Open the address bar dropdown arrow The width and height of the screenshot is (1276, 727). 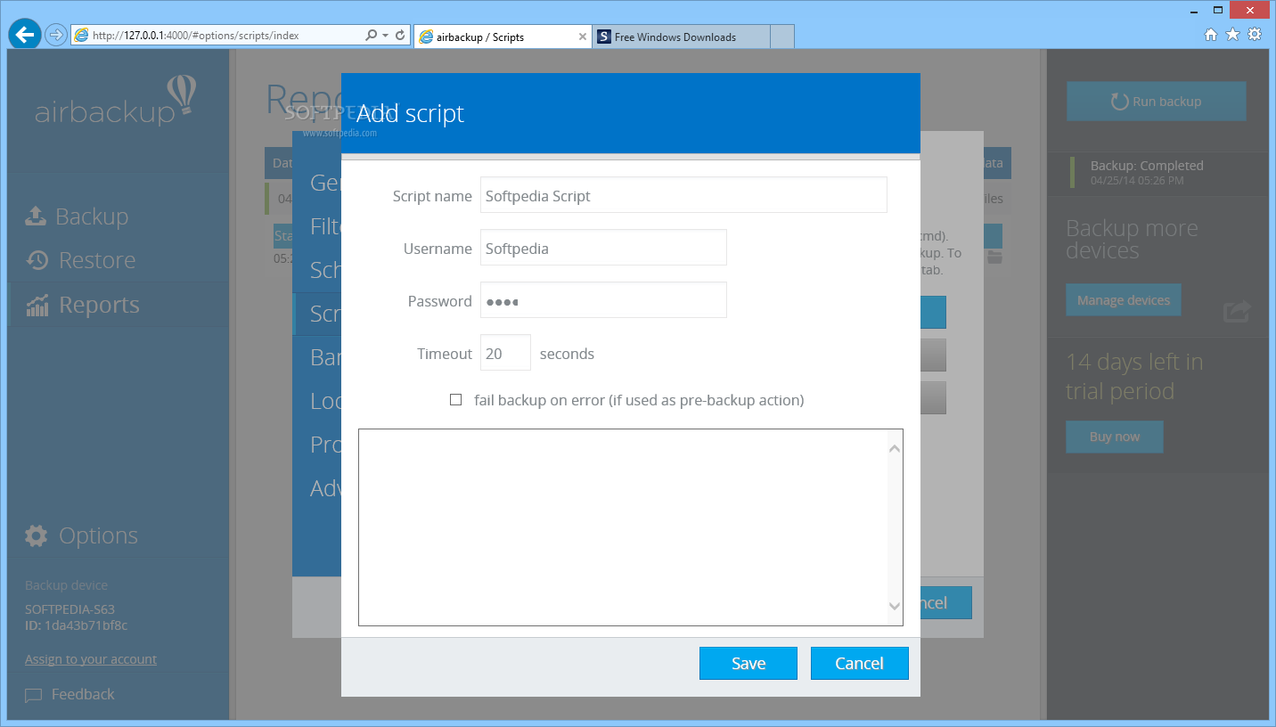385,36
